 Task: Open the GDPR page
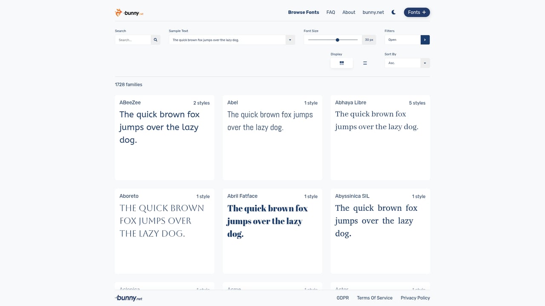343,297
